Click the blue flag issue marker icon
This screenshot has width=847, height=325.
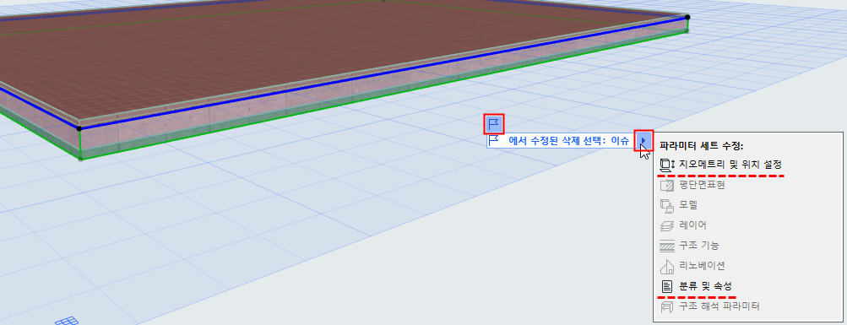click(x=494, y=124)
